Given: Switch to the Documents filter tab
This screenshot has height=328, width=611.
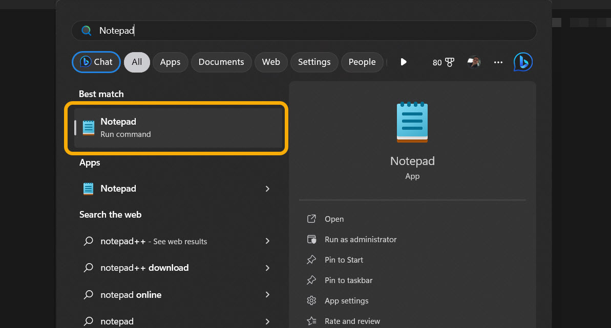Looking at the screenshot, I should 221,62.
